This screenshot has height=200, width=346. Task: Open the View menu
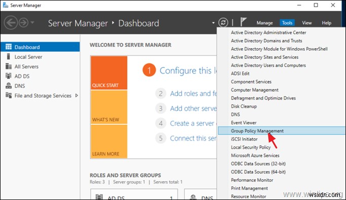[x=307, y=23]
